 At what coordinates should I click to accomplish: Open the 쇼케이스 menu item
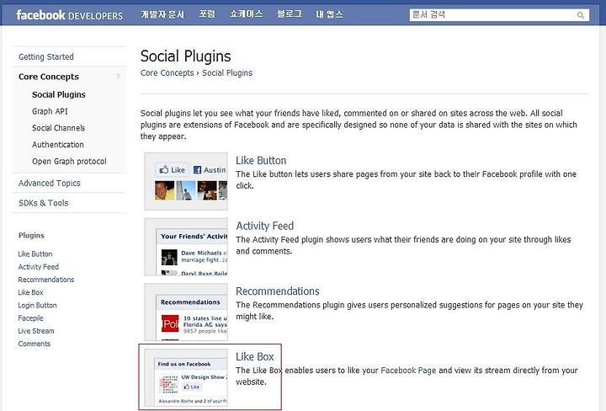(x=246, y=14)
